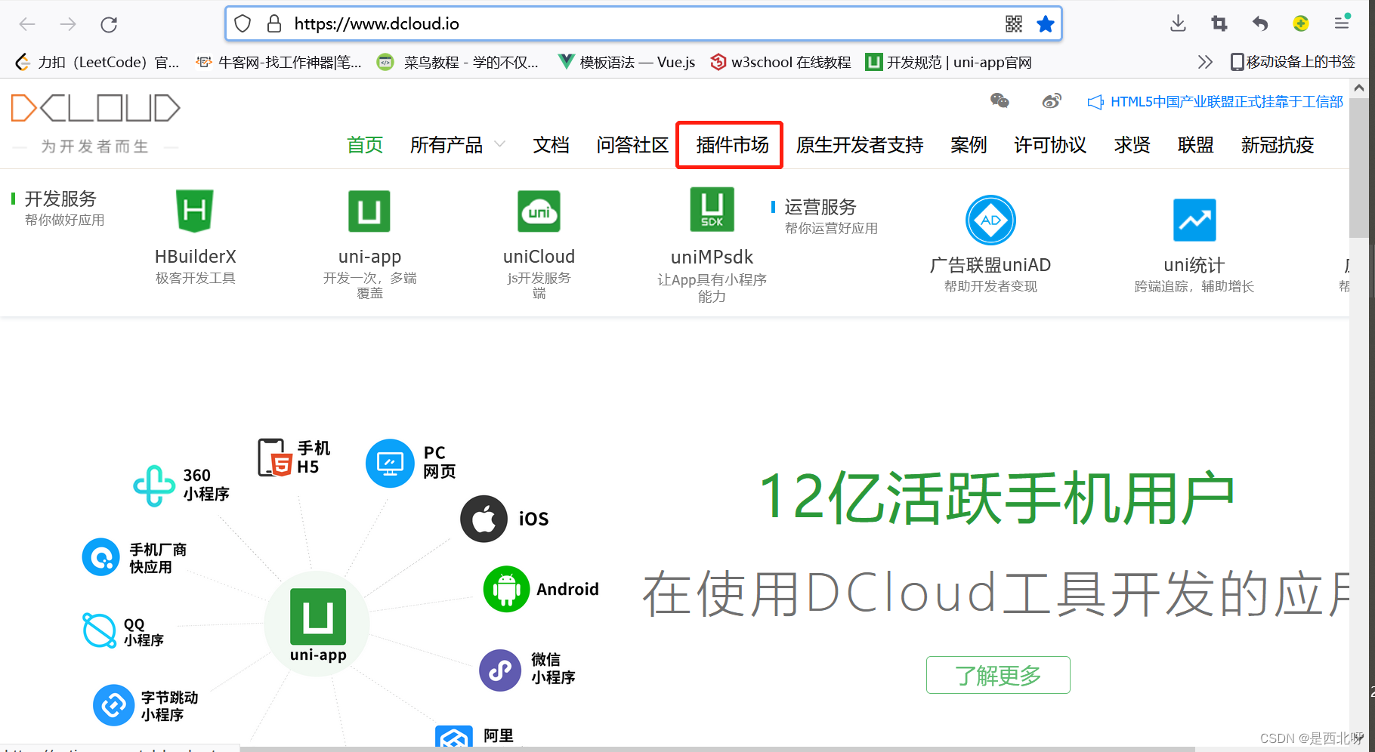
Task: Expand the 所有产品 dropdown
Action: [x=456, y=145]
